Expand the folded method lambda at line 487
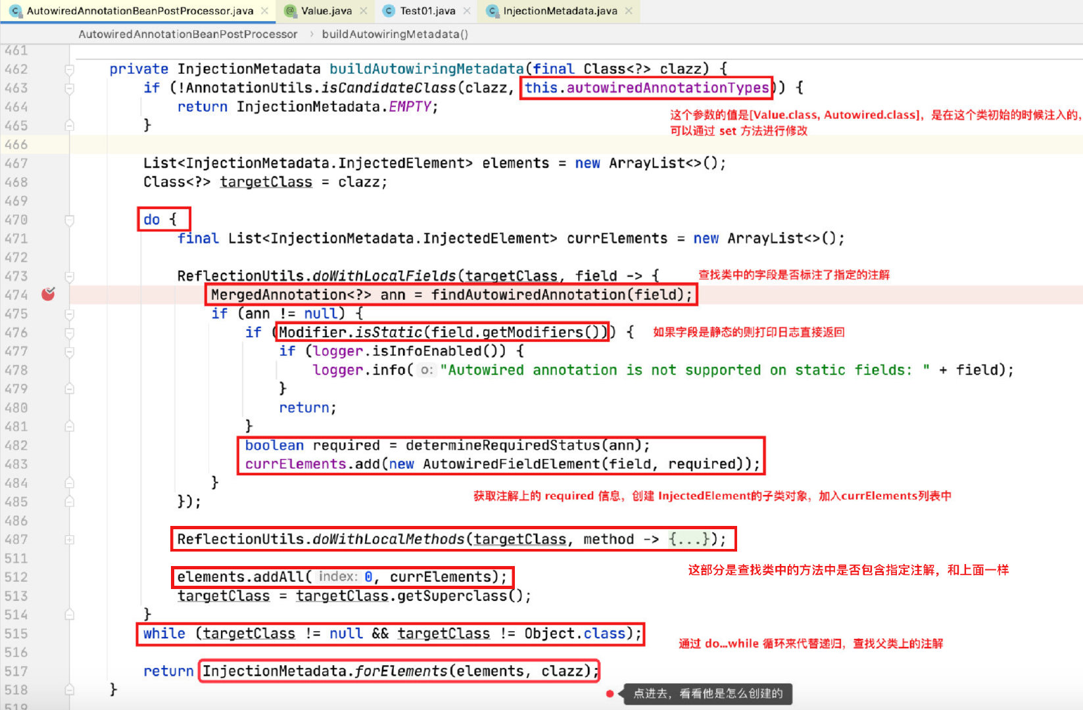The width and height of the screenshot is (1083, 710). tap(69, 540)
